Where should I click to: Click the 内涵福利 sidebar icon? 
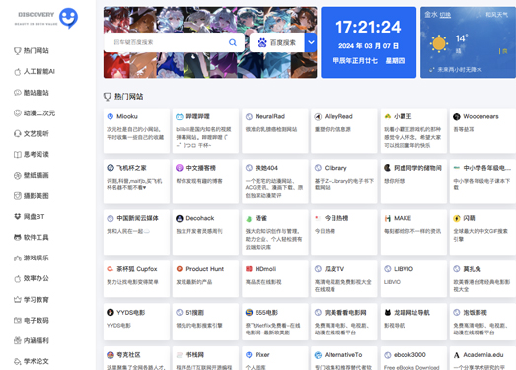(x=18, y=340)
